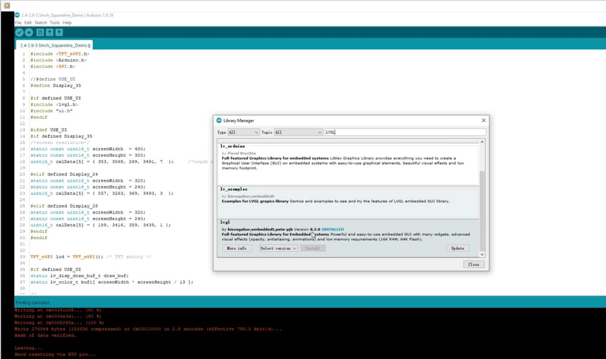Click the Upload arrow toolbar icon
606x359 pixels.
(29, 33)
